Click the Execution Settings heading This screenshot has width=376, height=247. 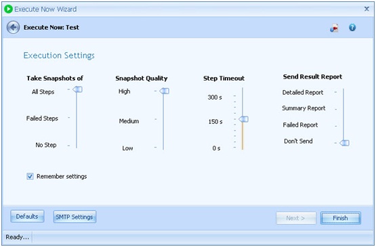pos(59,55)
